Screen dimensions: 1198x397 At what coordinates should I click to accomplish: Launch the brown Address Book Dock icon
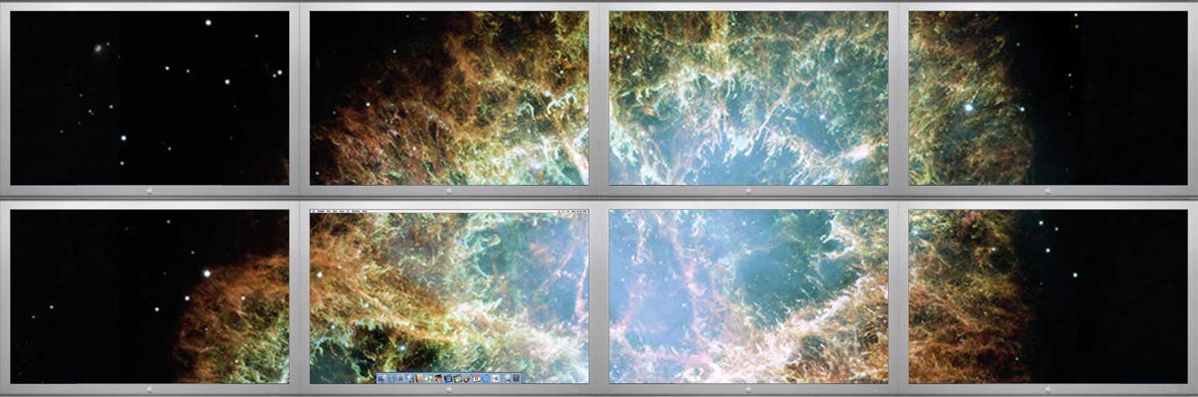pos(420,378)
